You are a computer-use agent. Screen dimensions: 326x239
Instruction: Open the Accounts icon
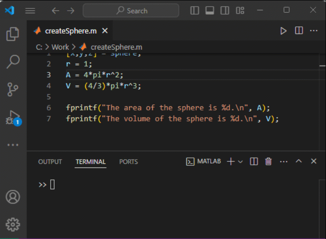[x=13, y=197]
